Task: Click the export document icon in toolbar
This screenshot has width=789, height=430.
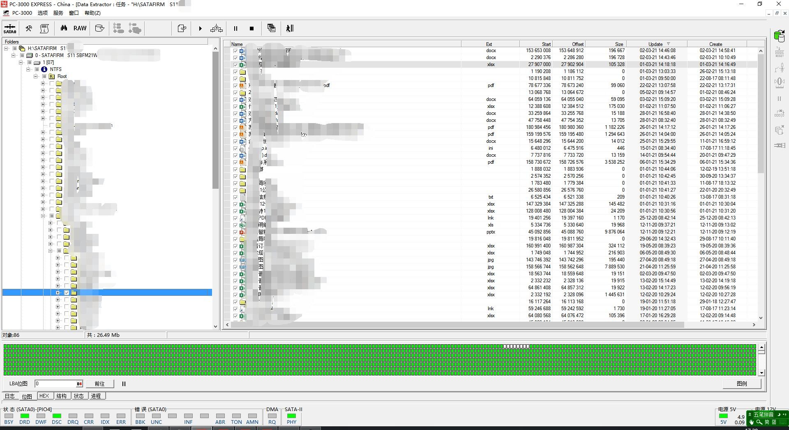Action: (182, 28)
